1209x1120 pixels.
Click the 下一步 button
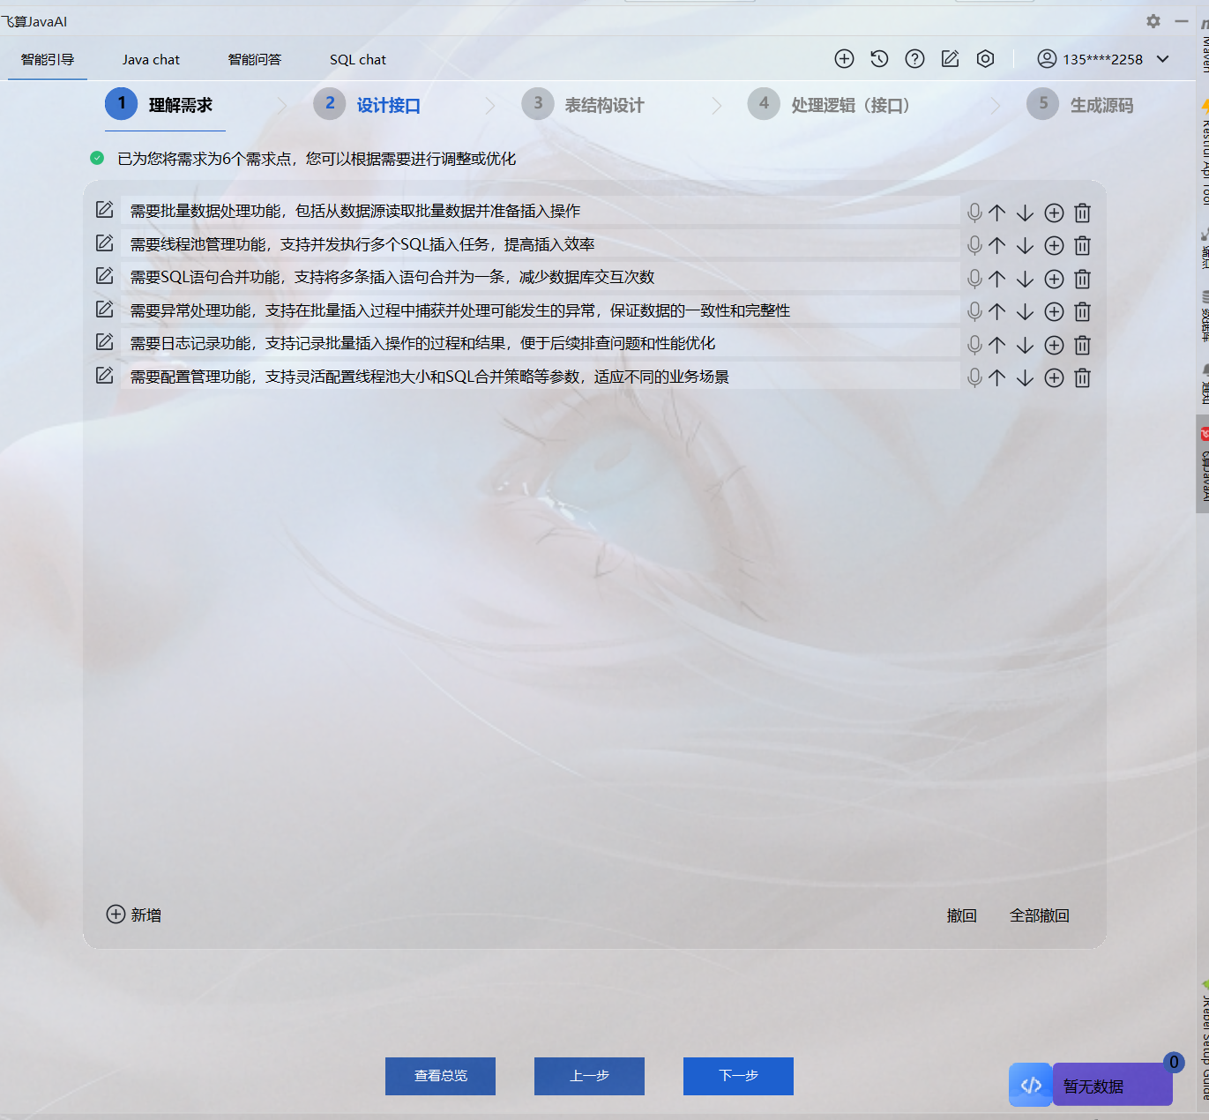[737, 1076]
